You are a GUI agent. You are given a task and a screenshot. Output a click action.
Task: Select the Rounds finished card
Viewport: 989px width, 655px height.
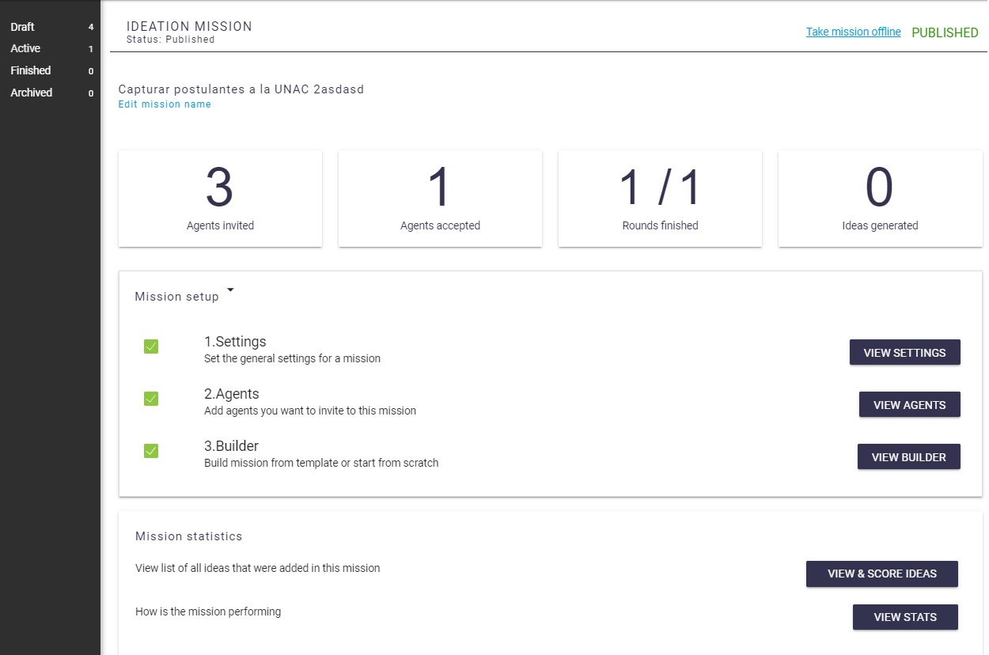pos(660,199)
